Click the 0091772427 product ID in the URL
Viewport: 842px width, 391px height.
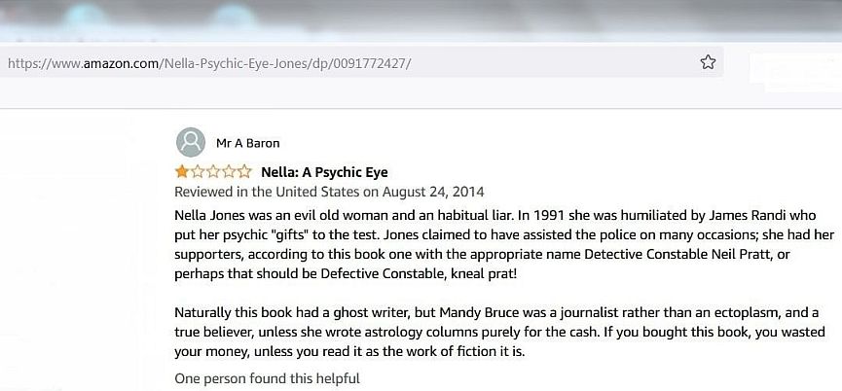point(370,63)
